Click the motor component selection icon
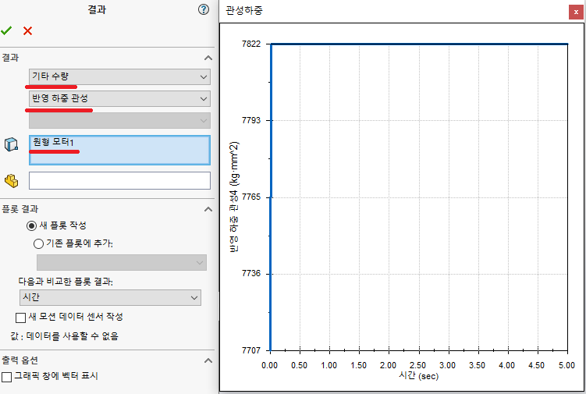 tap(11, 144)
